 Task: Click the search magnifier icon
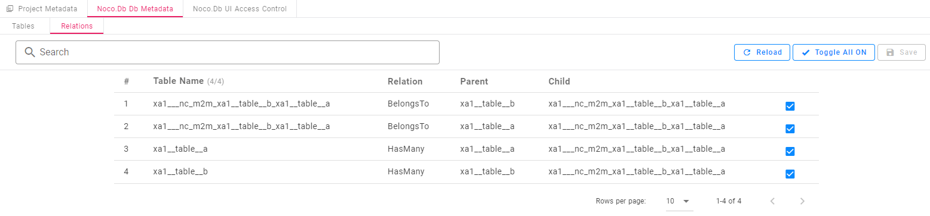click(x=30, y=52)
